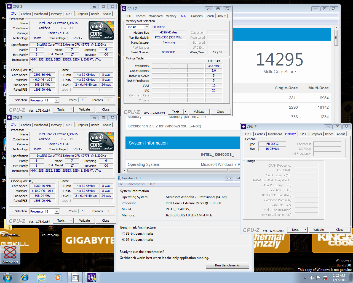Click CPU-Z title bar icon of Memory window
Viewport: 353px width, 283px height.
[x=244, y=127]
